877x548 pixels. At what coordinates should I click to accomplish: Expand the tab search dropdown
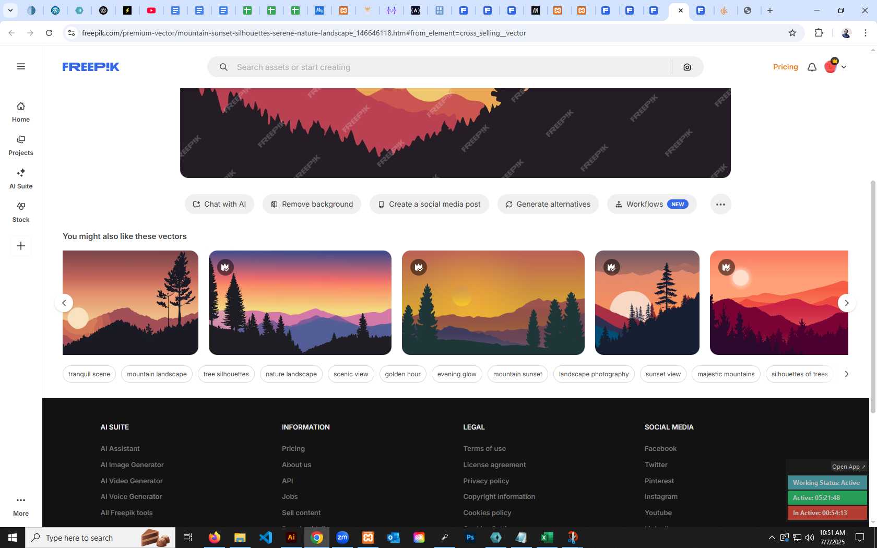coord(10,10)
